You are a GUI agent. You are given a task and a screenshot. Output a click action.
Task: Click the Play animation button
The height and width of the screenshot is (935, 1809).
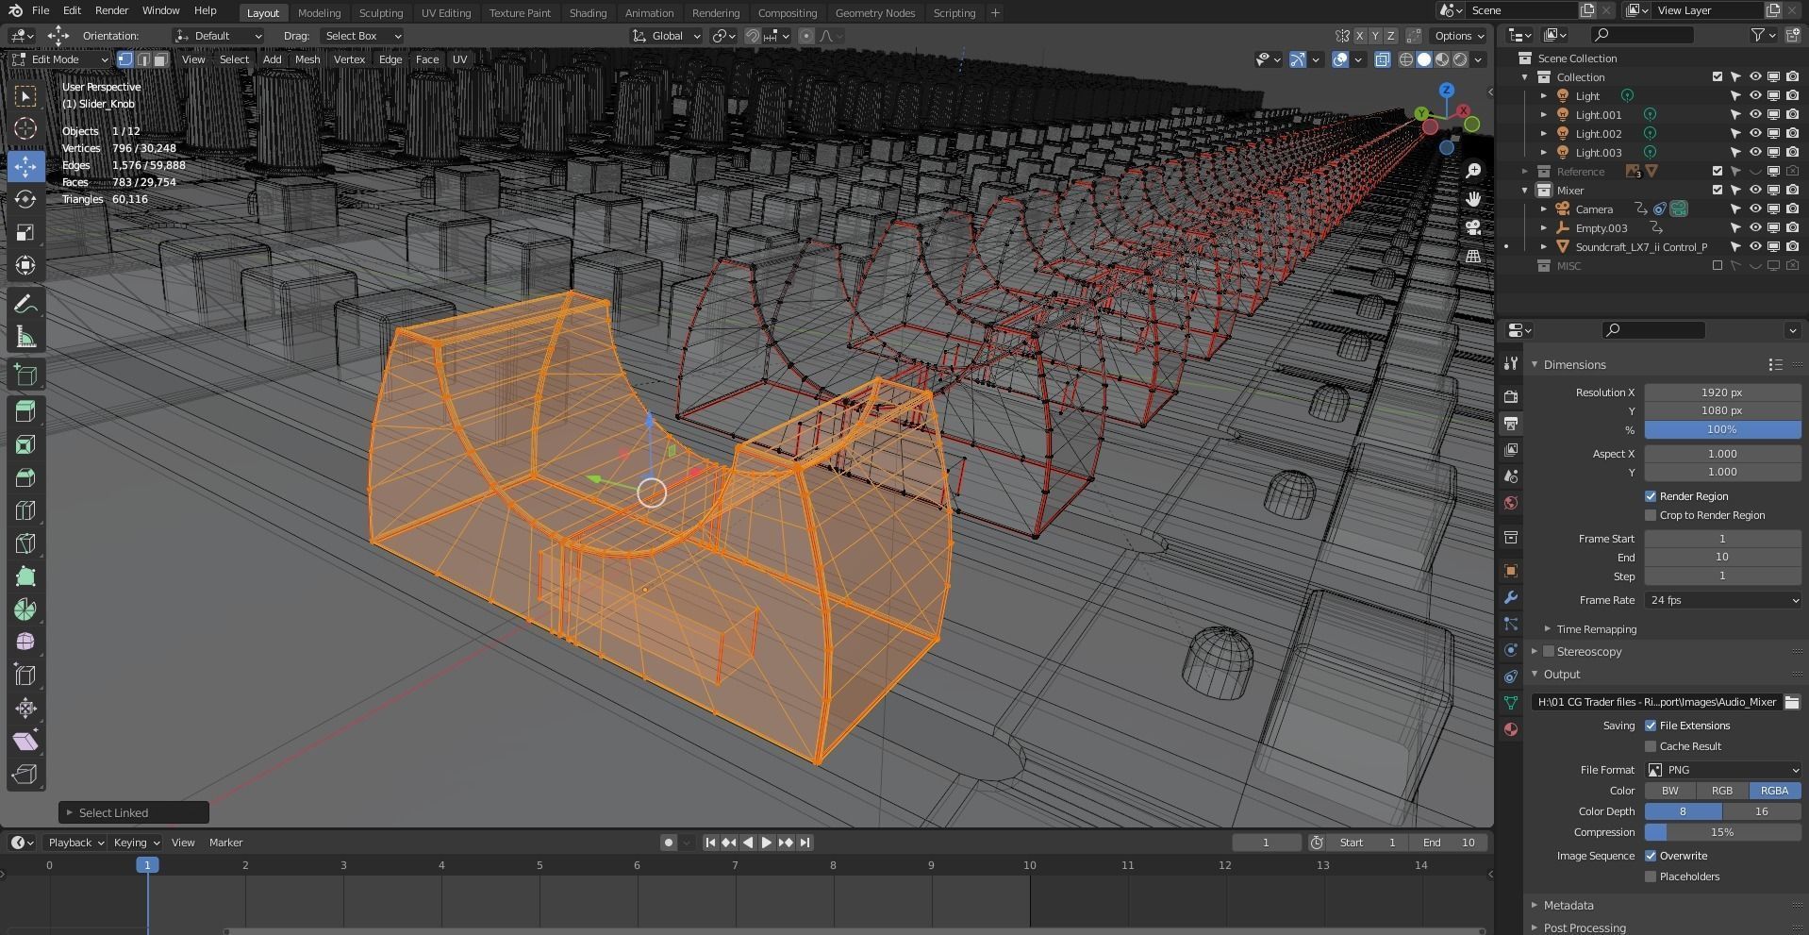coord(767,843)
